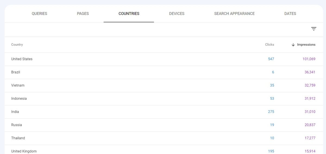Open the Indonesia row

[19, 98]
